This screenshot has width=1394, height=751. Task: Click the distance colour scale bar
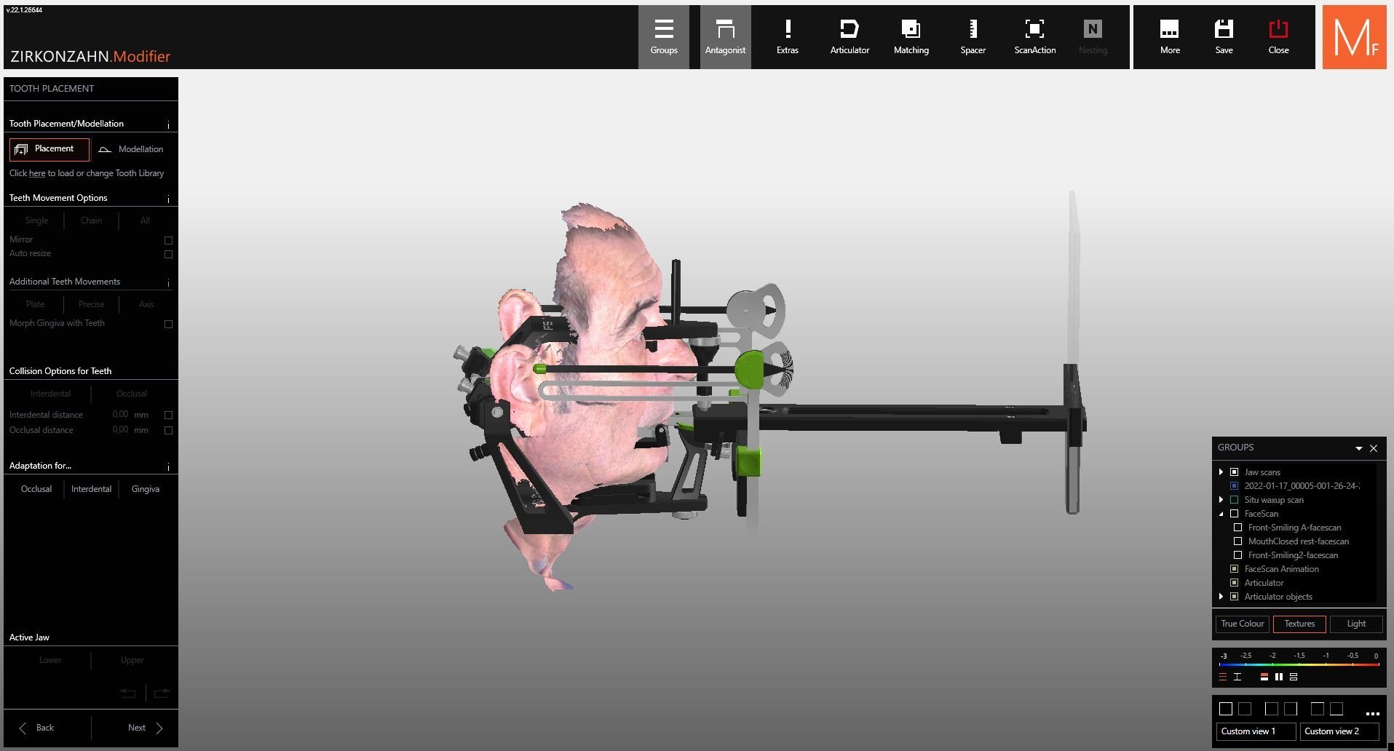coord(1299,664)
